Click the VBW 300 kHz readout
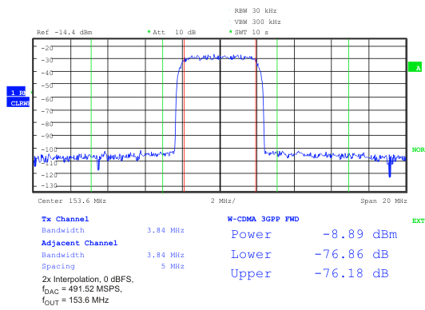 tap(257, 22)
